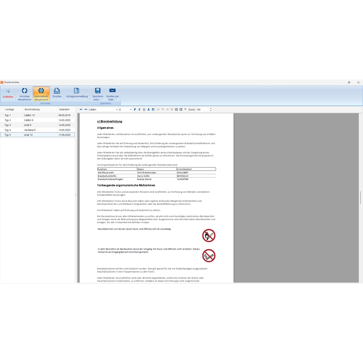Viewport: 363px width, 363px height.
Task: Decrease zoom with down stepper arrow
Action: point(211,110)
